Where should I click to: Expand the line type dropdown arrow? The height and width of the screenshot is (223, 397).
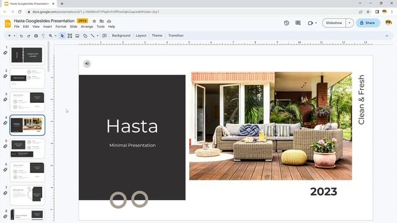click(x=97, y=36)
